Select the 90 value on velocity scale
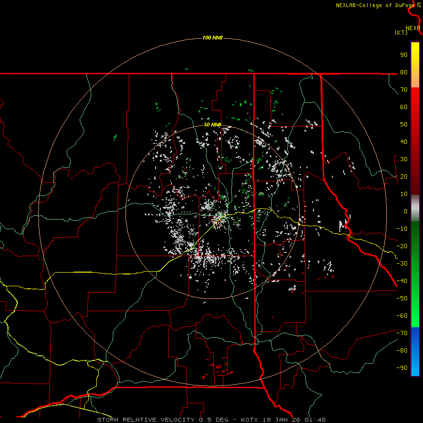The image size is (423, 423). click(404, 55)
